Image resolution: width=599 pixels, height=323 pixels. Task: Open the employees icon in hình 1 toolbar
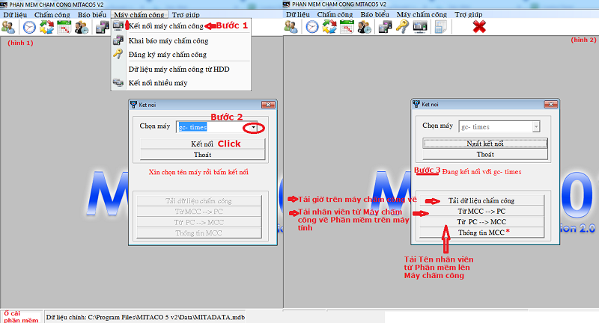coord(8,27)
